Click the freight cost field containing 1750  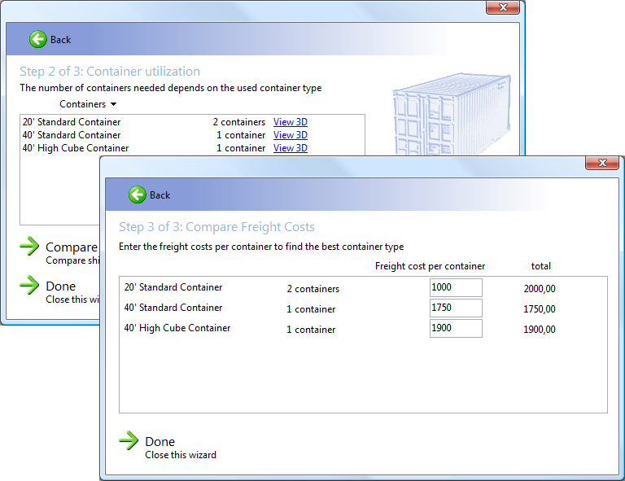pos(455,308)
